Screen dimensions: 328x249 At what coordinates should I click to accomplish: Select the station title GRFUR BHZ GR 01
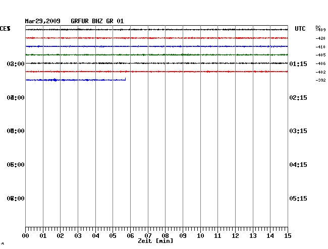[x=97, y=21]
